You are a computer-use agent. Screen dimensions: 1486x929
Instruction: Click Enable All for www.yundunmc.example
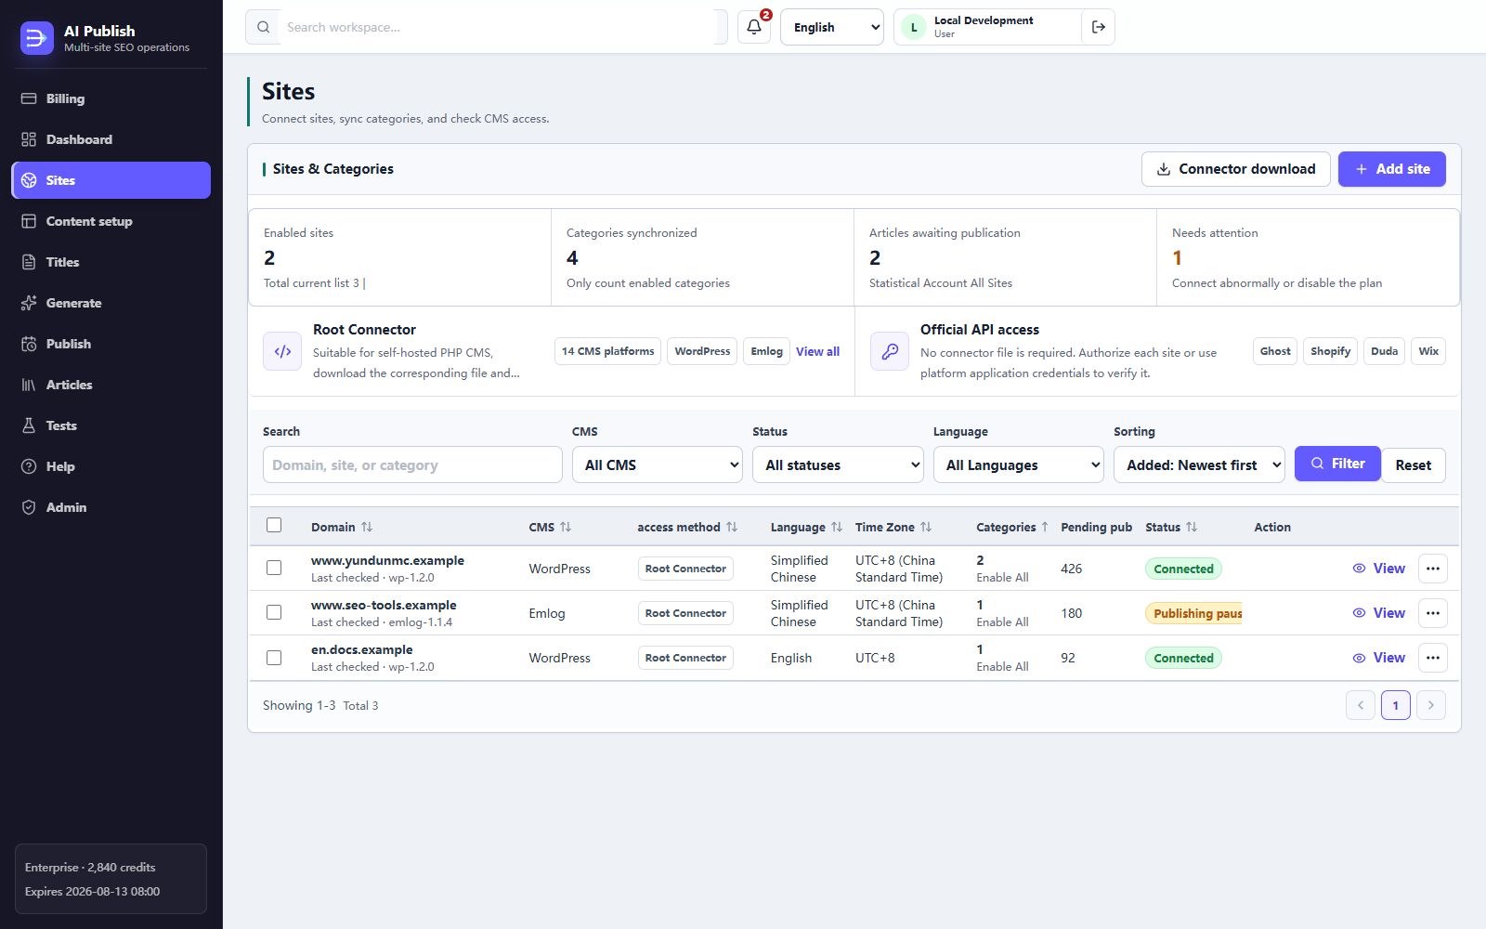tap(1002, 578)
